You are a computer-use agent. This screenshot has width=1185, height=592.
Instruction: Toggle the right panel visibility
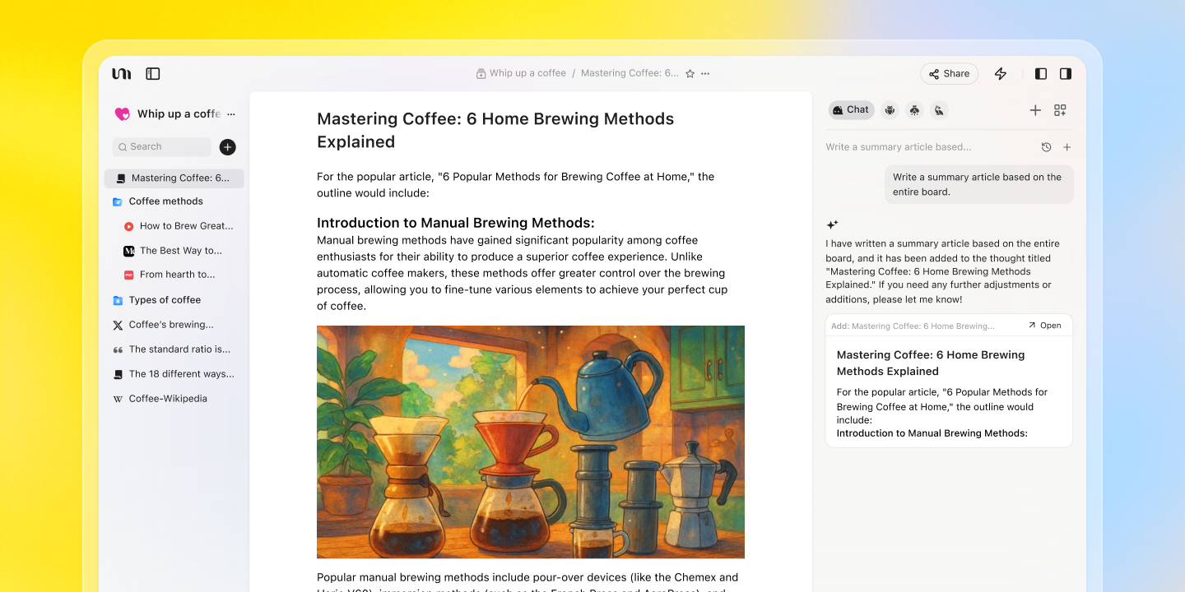point(1065,73)
